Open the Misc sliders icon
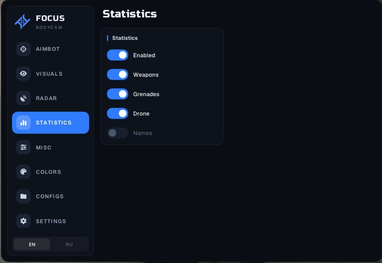Screen dimensions: 382x263 pyautogui.click(x=23, y=147)
